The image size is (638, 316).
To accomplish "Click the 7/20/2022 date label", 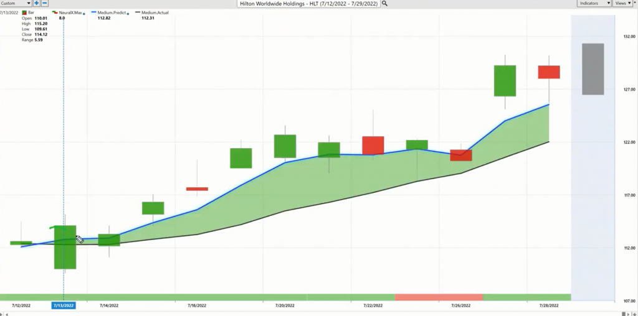I will tap(285, 305).
